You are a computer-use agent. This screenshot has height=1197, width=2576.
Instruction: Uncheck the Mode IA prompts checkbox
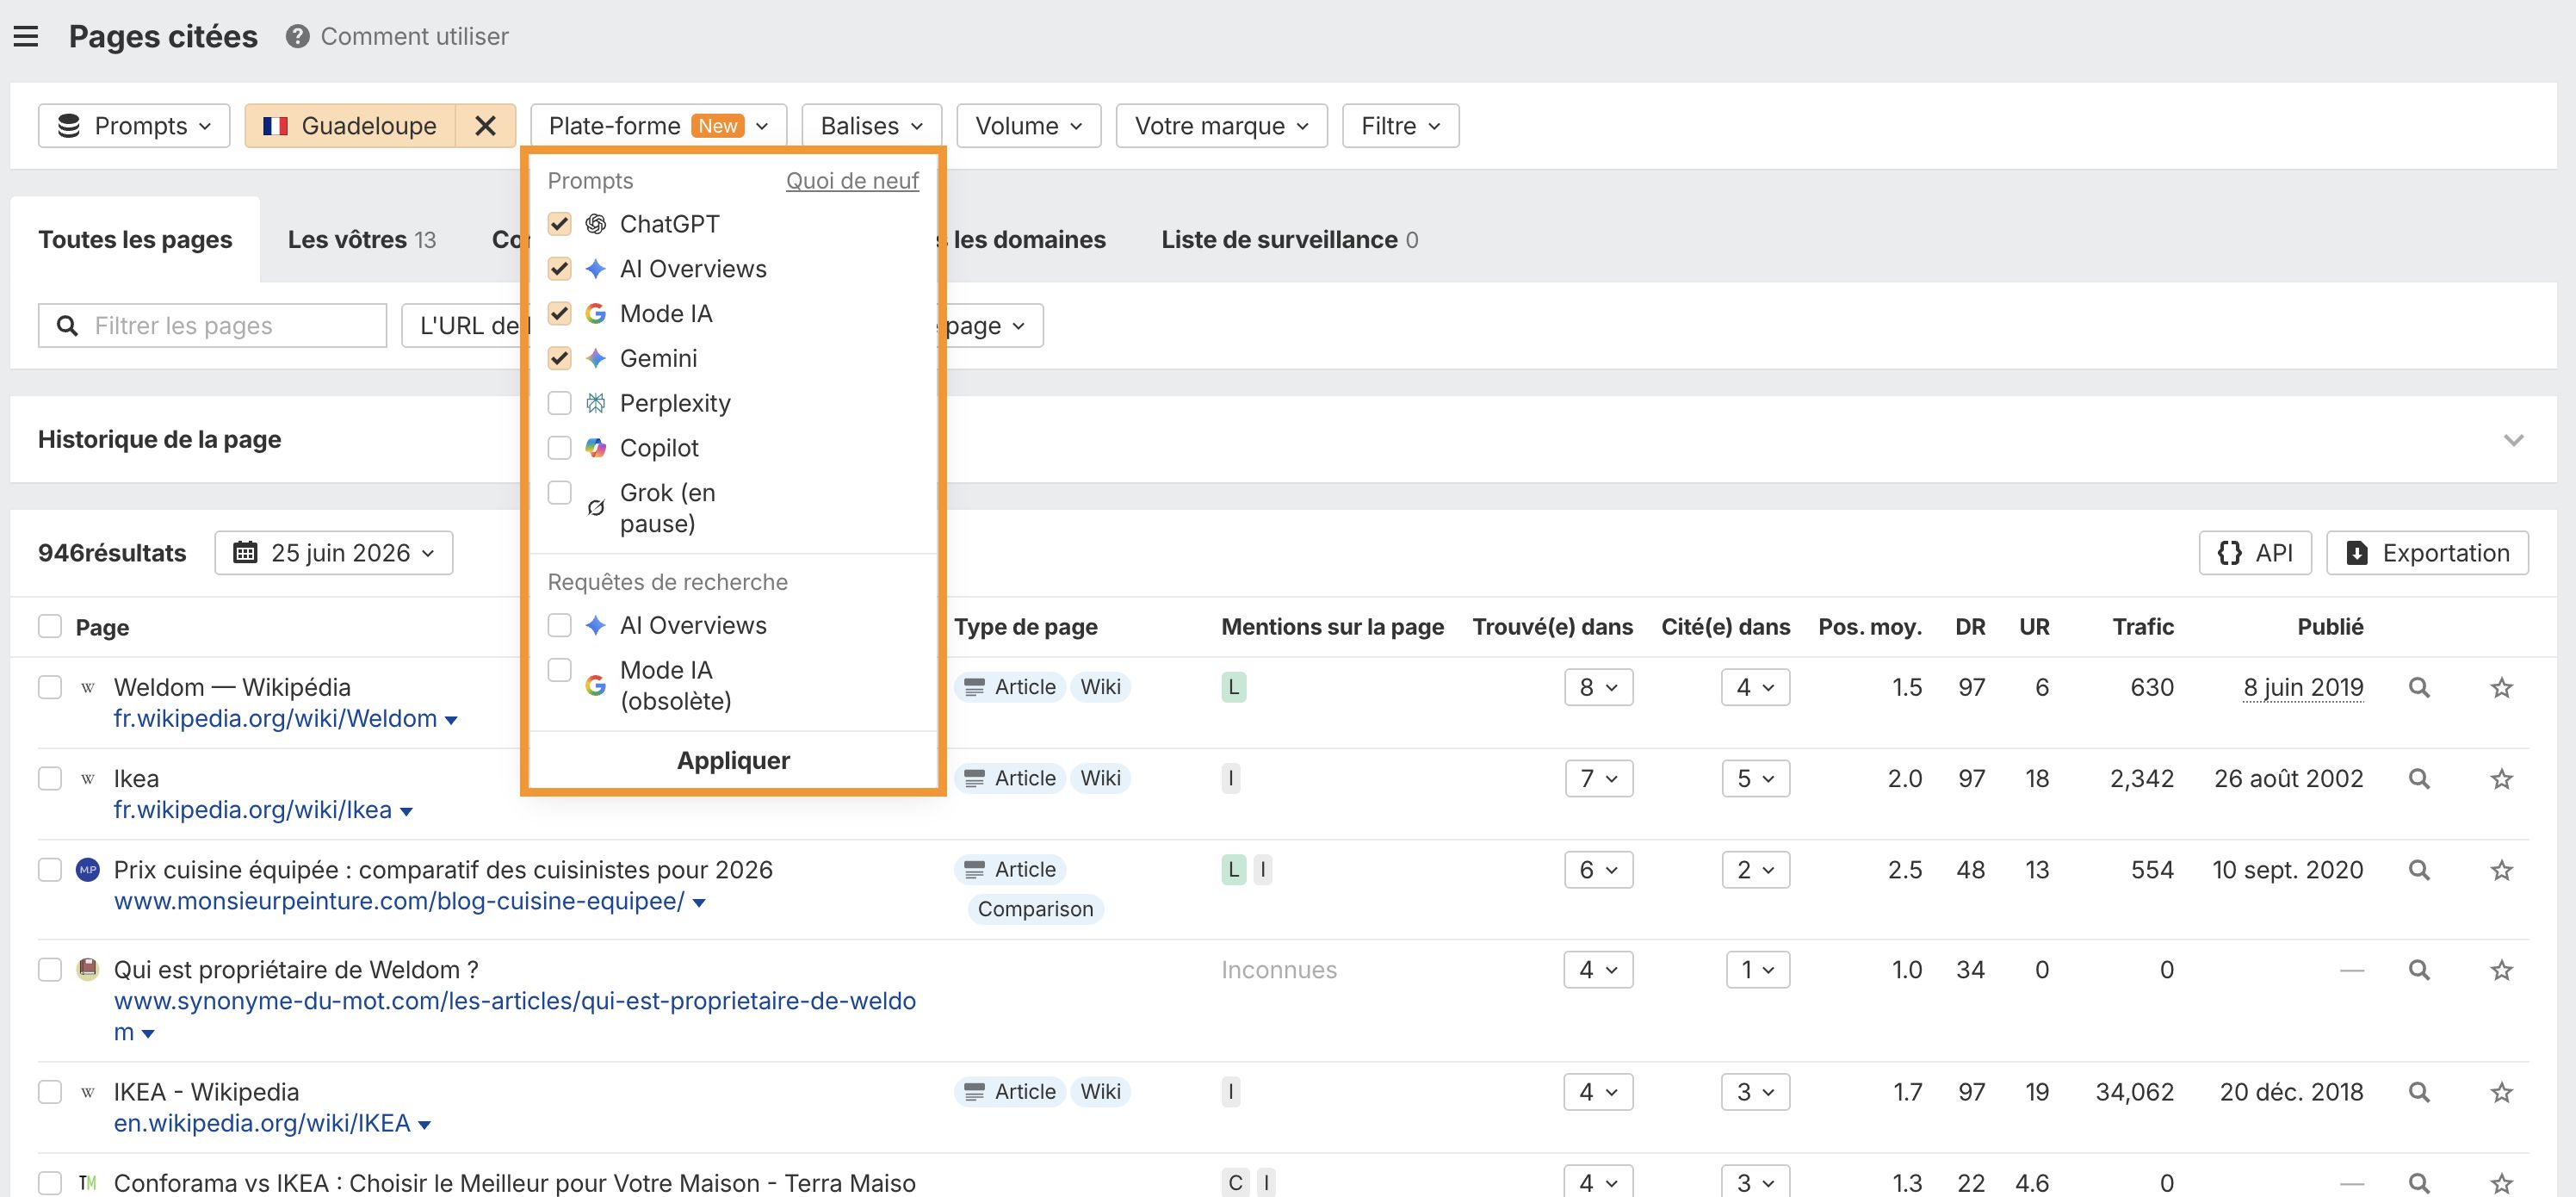click(560, 314)
